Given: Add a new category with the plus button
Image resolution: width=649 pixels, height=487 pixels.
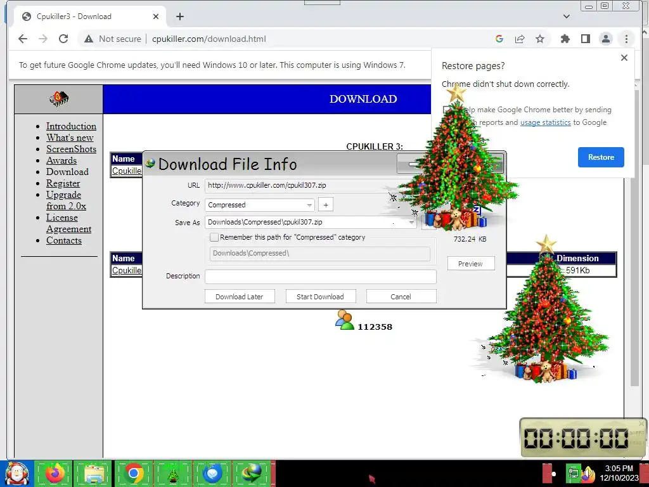Looking at the screenshot, I should pos(326,205).
